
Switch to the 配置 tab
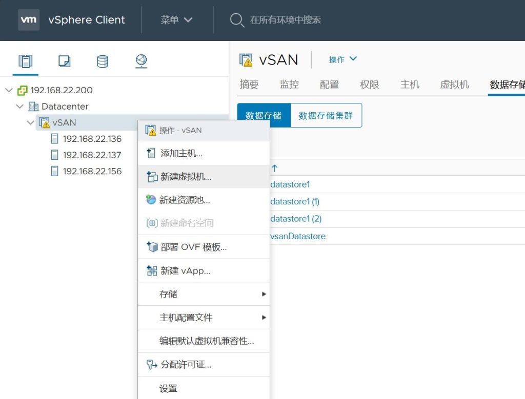tap(330, 85)
